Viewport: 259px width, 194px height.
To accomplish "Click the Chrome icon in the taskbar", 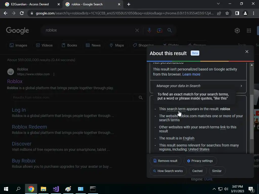I will point(31,189).
